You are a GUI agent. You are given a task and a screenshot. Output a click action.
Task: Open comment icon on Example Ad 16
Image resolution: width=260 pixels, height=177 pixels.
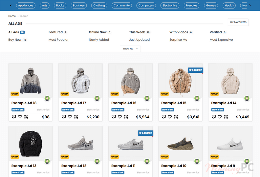[x=114, y=117]
